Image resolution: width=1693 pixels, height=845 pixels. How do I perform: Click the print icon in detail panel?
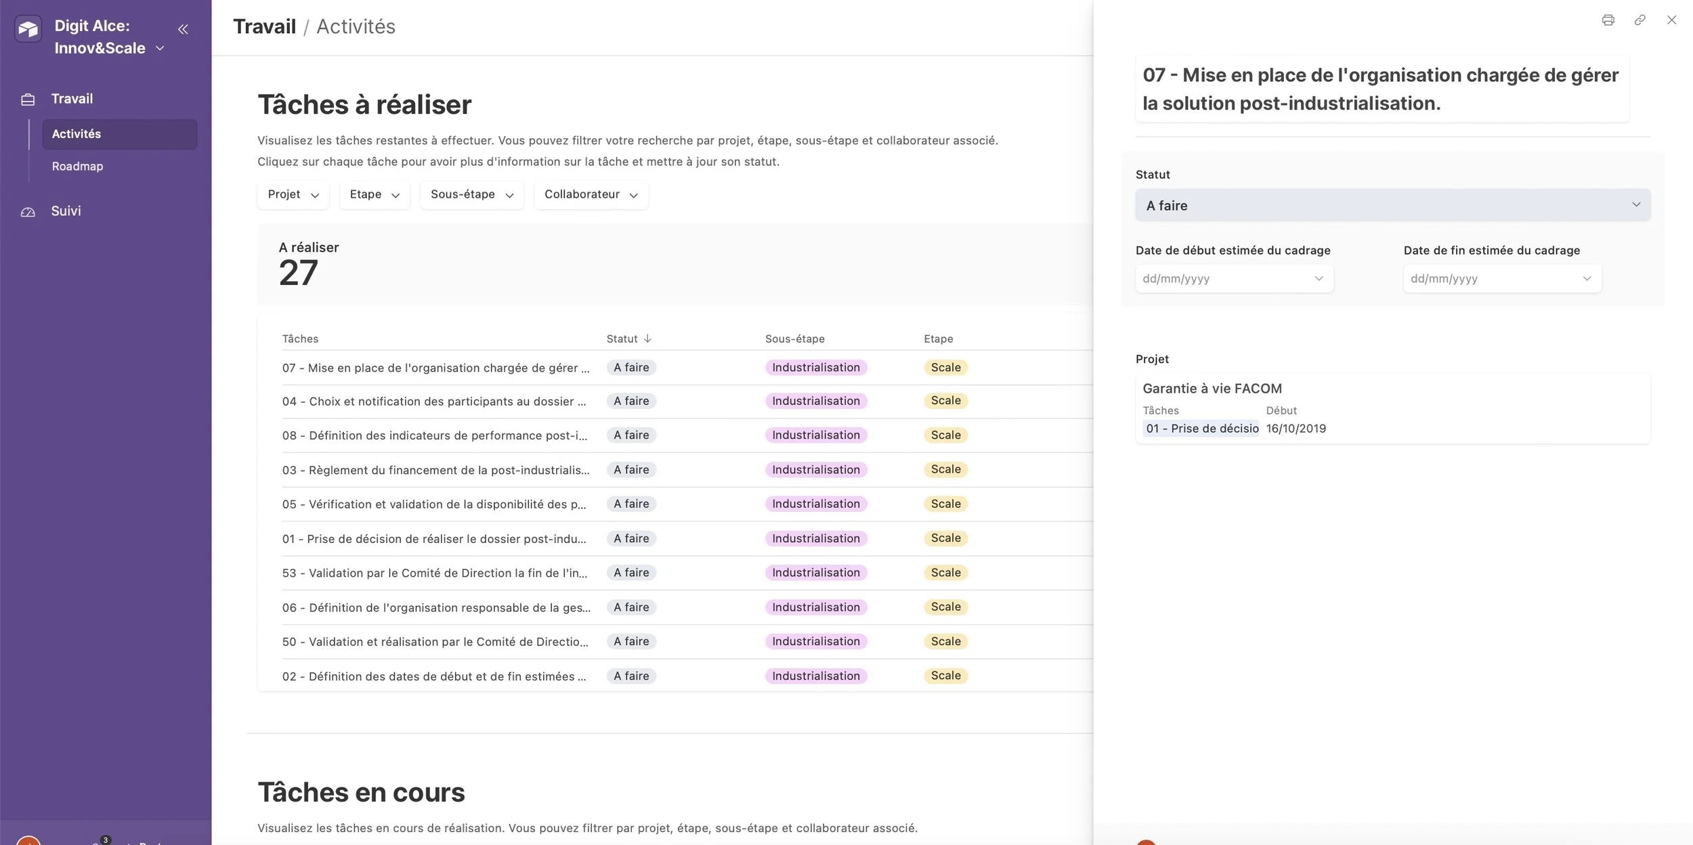1608,20
